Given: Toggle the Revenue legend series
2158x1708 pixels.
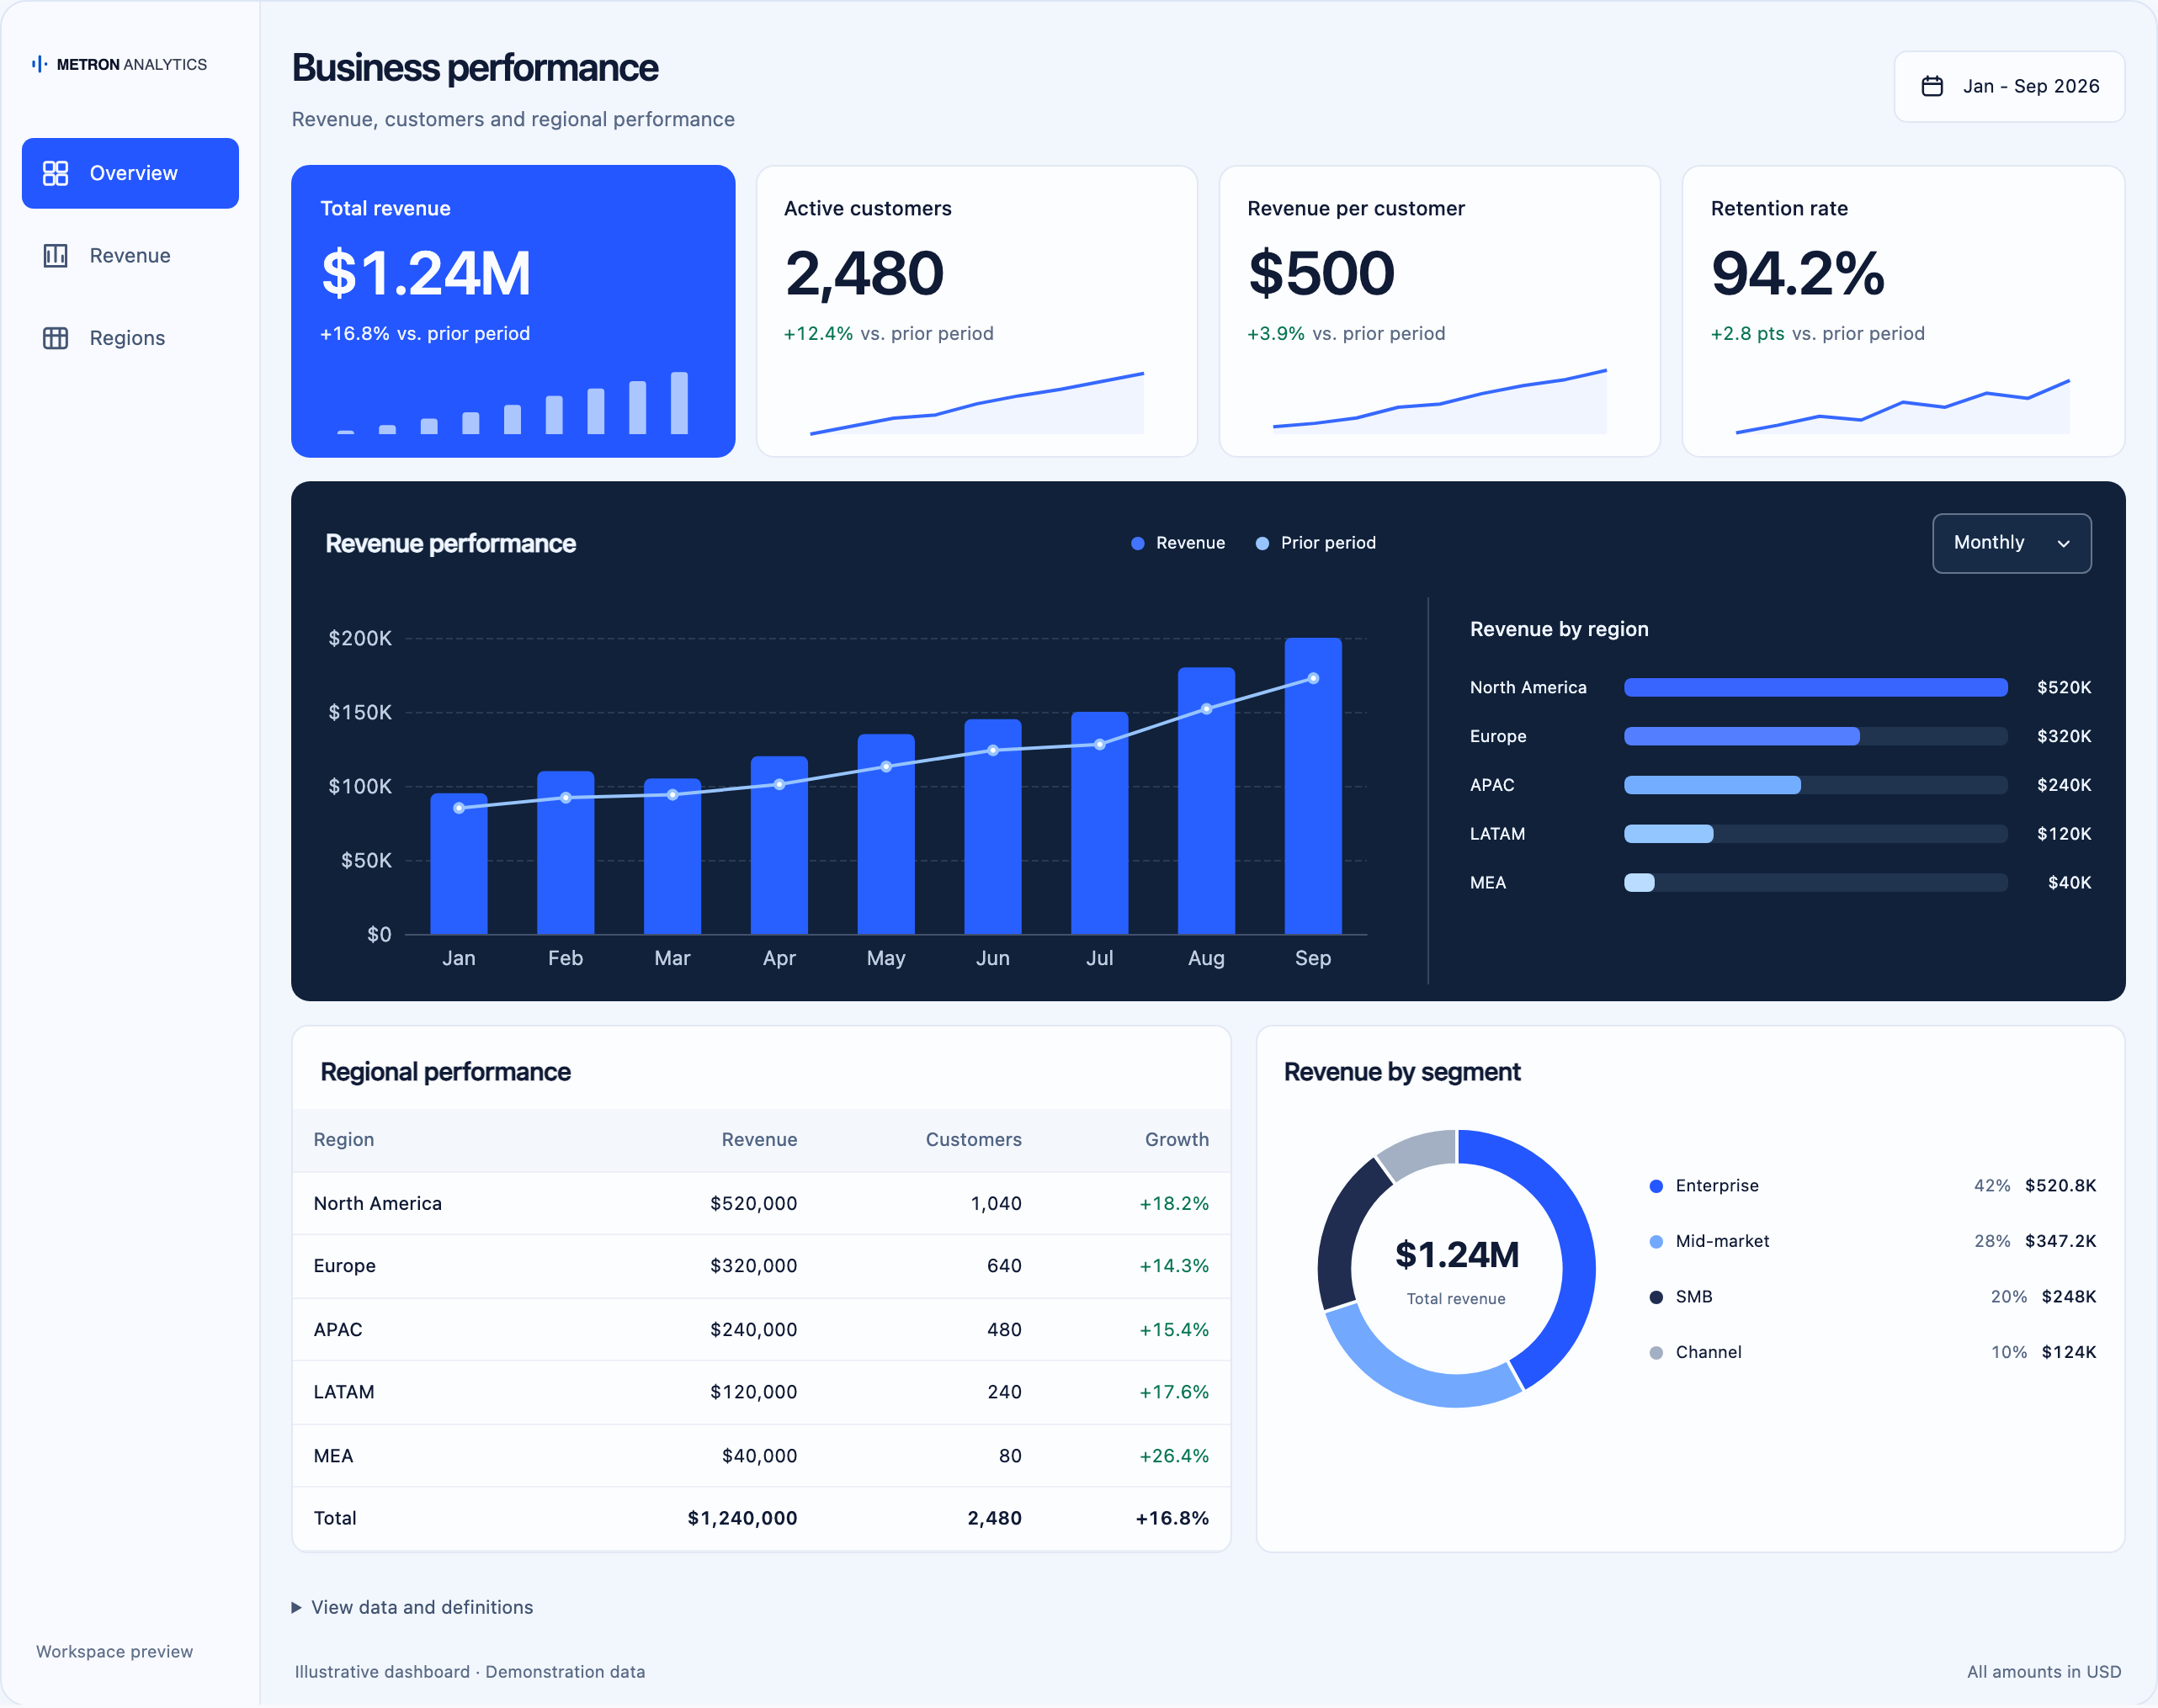Looking at the screenshot, I should (1177, 543).
